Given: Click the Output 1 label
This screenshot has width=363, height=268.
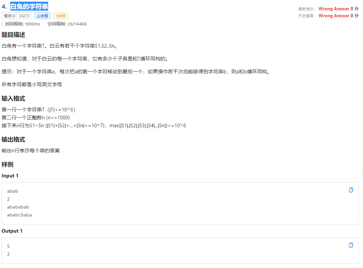Looking at the screenshot, I should point(12,231).
